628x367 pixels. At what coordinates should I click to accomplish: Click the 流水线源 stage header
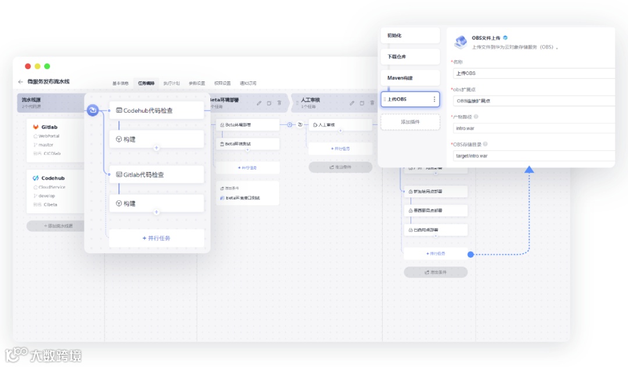51,103
